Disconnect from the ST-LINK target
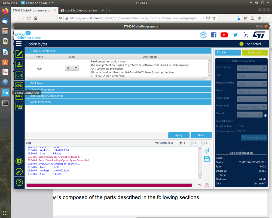This screenshot has width=272, height=218. coord(255,52)
